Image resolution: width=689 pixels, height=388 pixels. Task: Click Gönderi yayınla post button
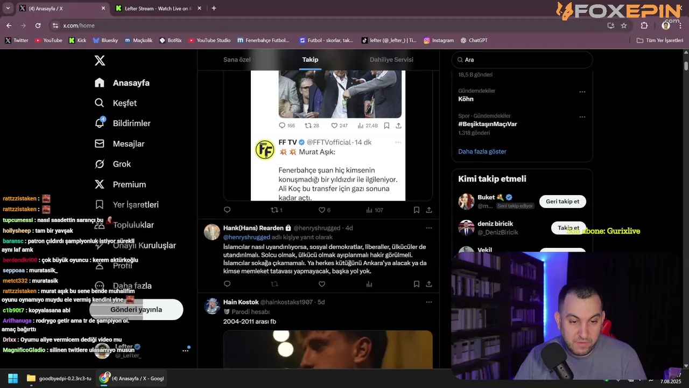pos(136,310)
